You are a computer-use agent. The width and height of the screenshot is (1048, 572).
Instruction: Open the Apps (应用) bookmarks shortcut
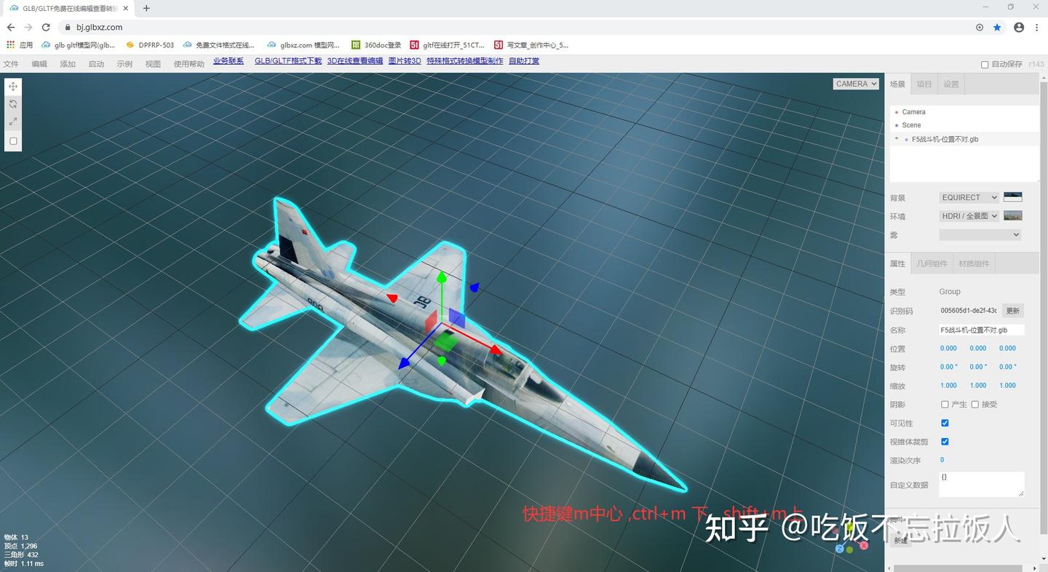point(20,44)
